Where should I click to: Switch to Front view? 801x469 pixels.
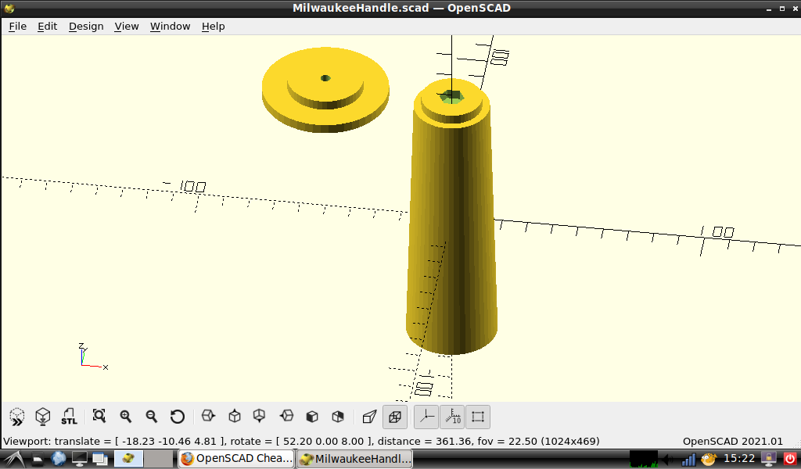(312, 417)
